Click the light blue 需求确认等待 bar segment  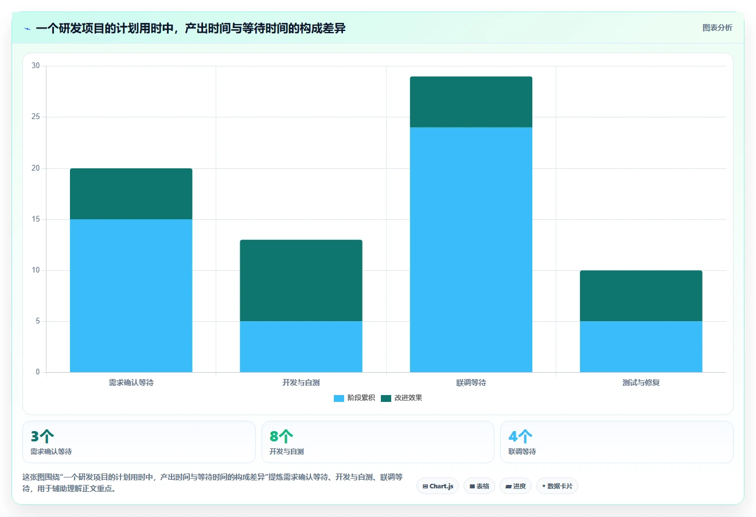pyautogui.click(x=131, y=295)
